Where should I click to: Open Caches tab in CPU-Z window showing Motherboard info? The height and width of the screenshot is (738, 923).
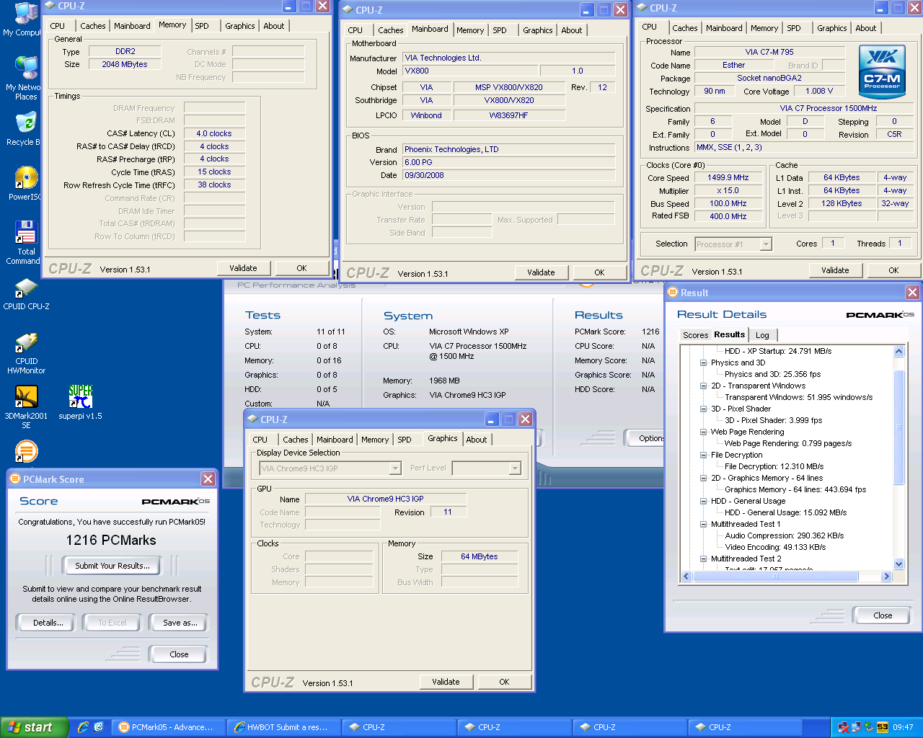(x=390, y=30)
